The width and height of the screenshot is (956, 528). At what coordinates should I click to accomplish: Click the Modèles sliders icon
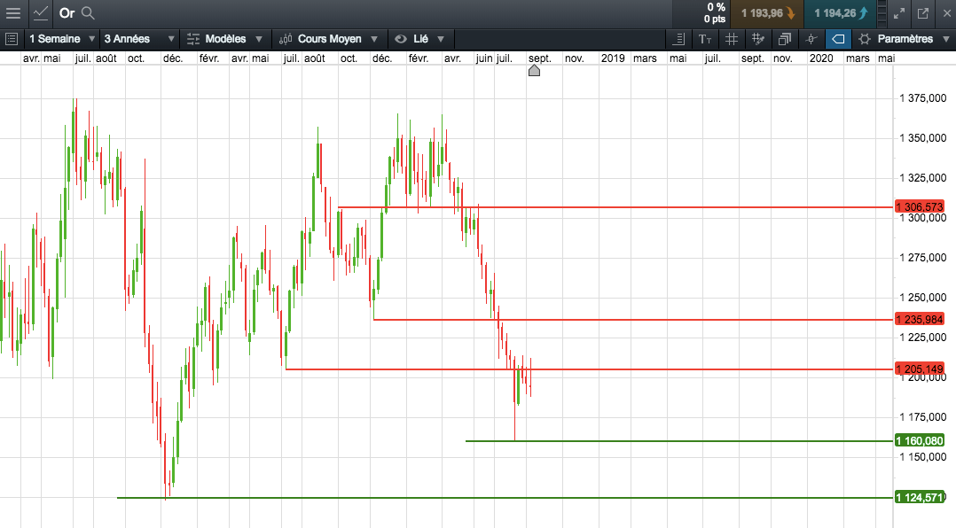[x=193, y=39]
